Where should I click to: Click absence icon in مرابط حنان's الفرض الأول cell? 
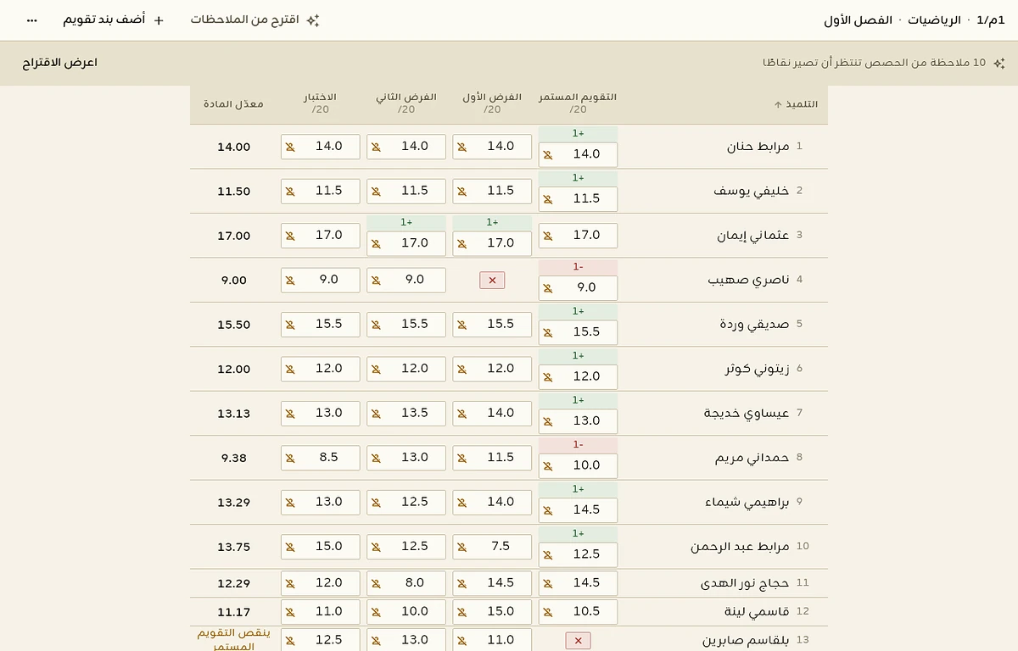tap(461, 147)
